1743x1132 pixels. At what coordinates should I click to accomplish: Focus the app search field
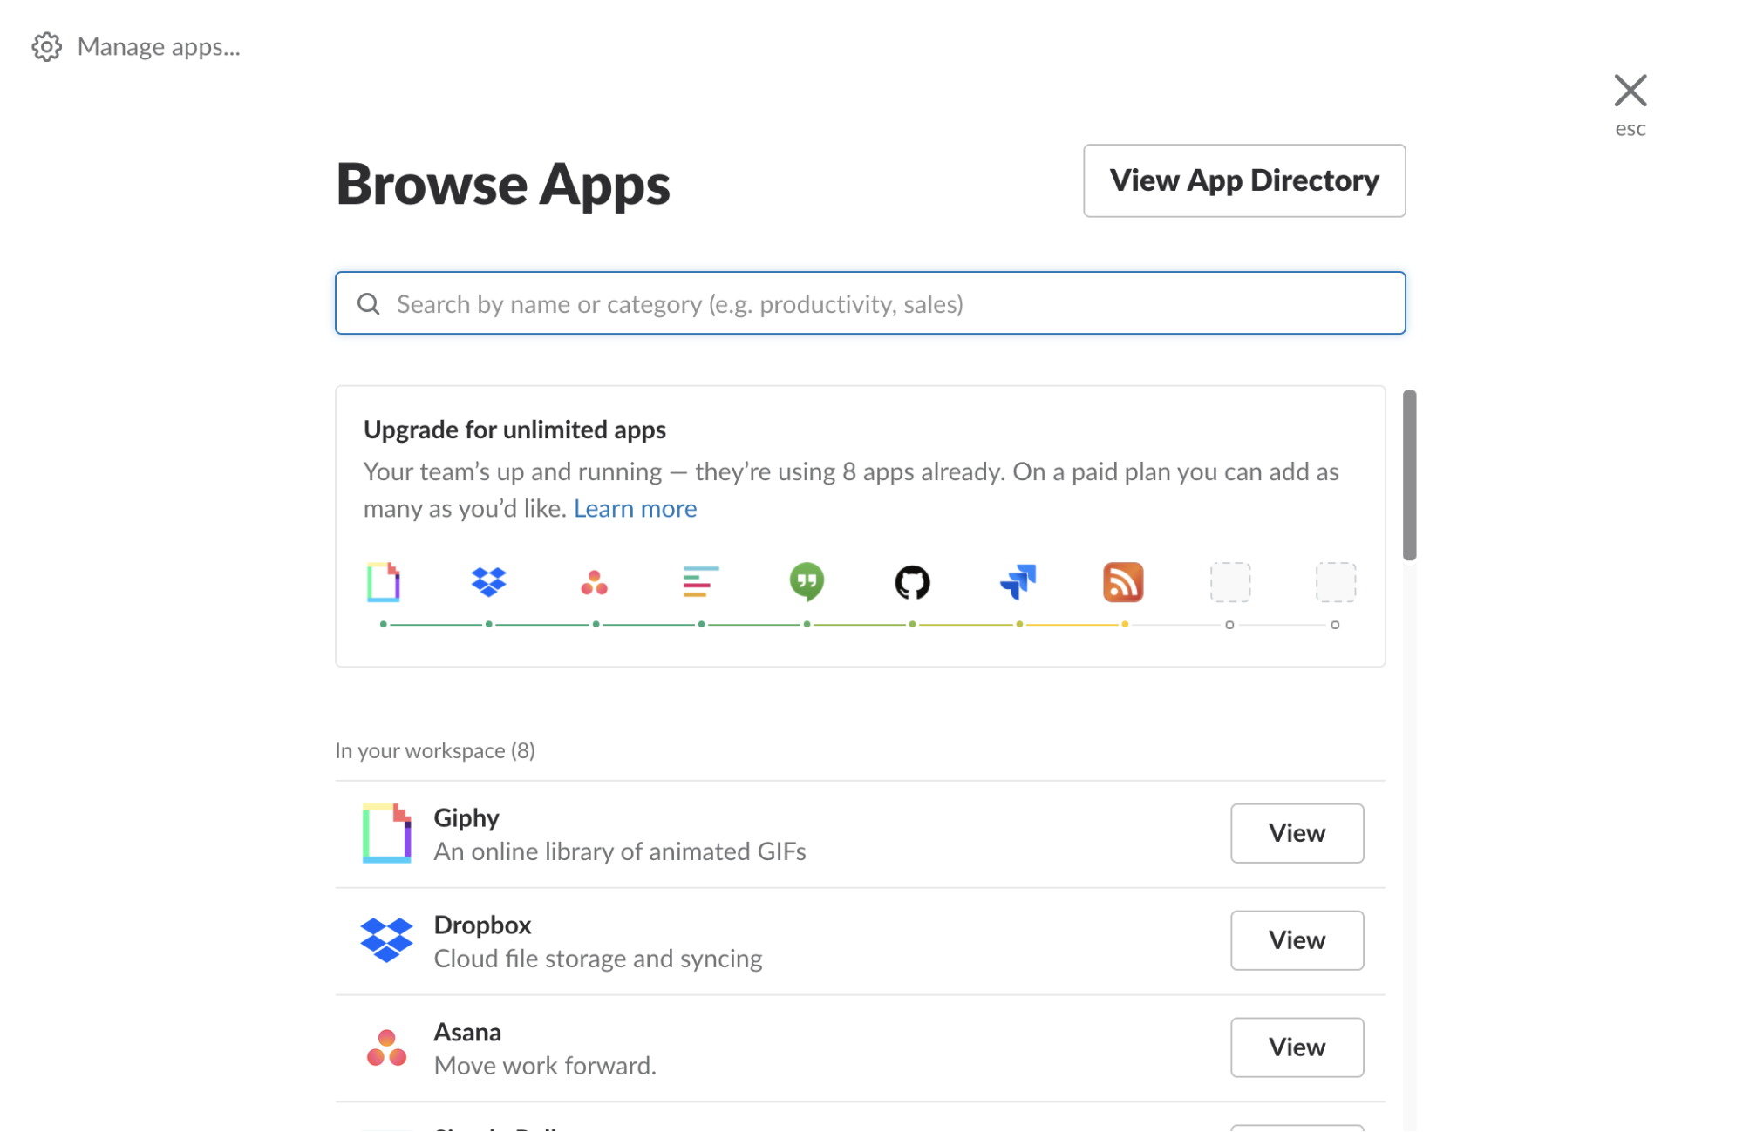pos(870,303)
